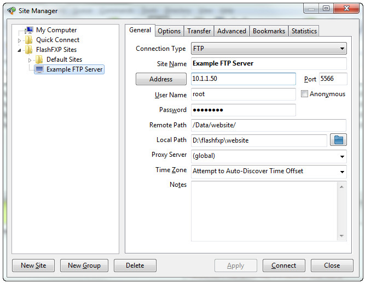Click the Quick Connect folder icon
The width and height of the screenshot is (365, 283).
pyautogui.click(x=29, y=40)
